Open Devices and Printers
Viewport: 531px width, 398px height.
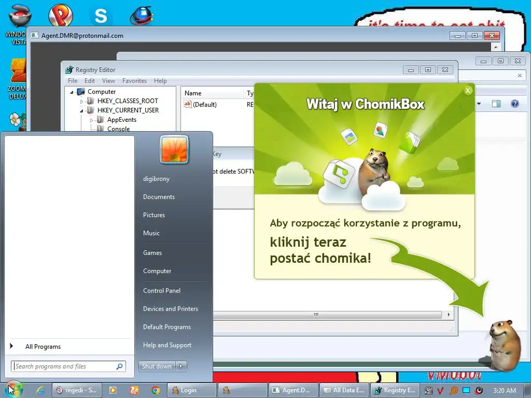[170, 309]
